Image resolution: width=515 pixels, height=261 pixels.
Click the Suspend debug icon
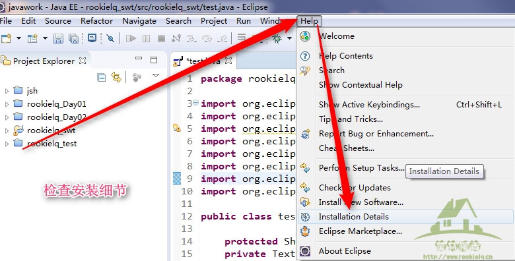(146, 38)
